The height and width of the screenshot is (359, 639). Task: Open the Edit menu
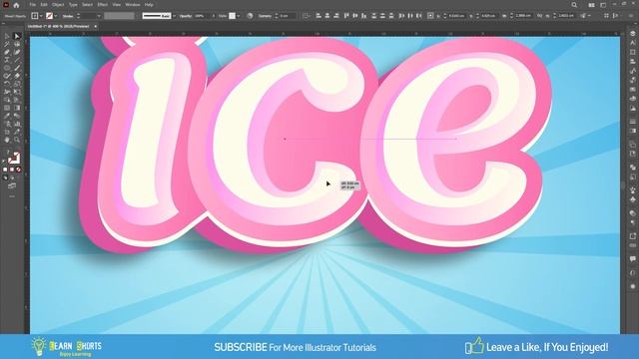(44, 5)
